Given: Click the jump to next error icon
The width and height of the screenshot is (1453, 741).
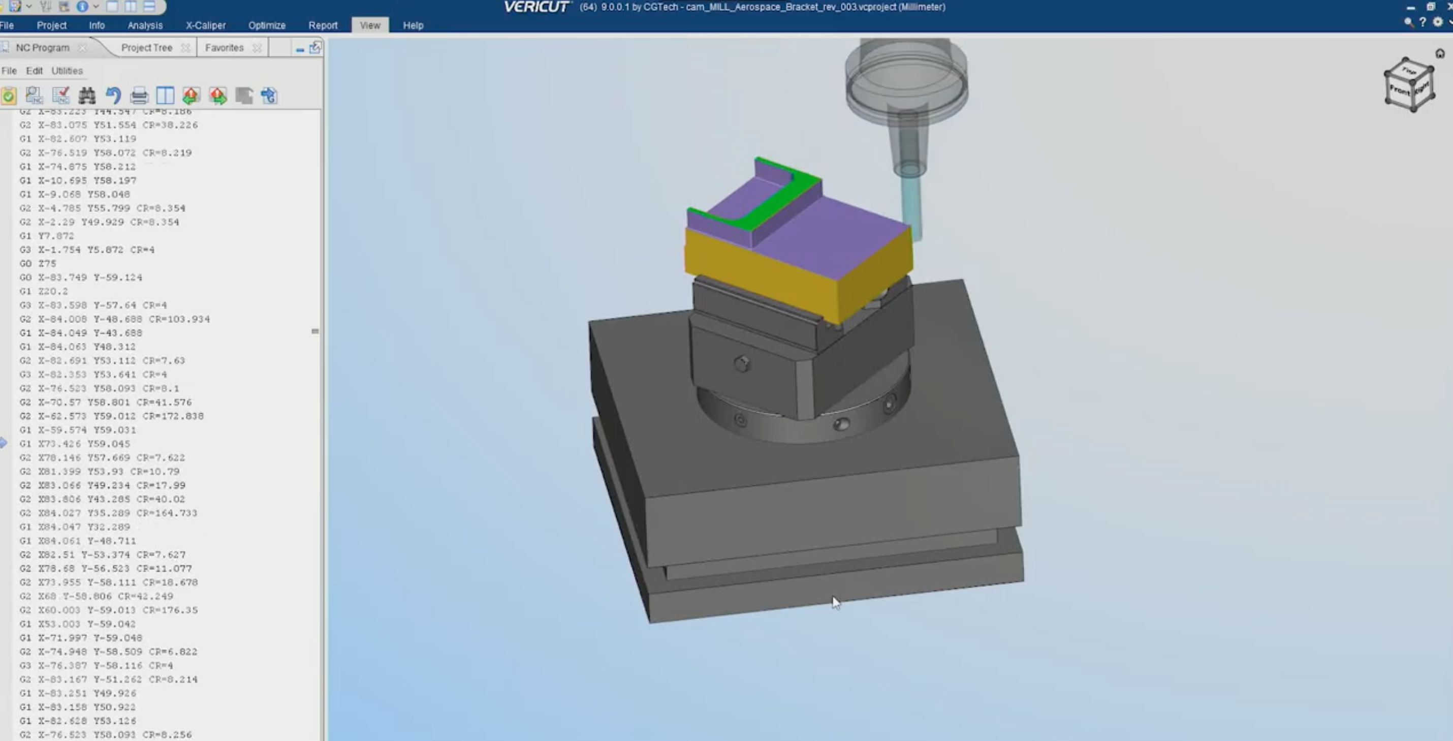Looking at the screenshot, I should pyautogui.click(x=218, y=96).
